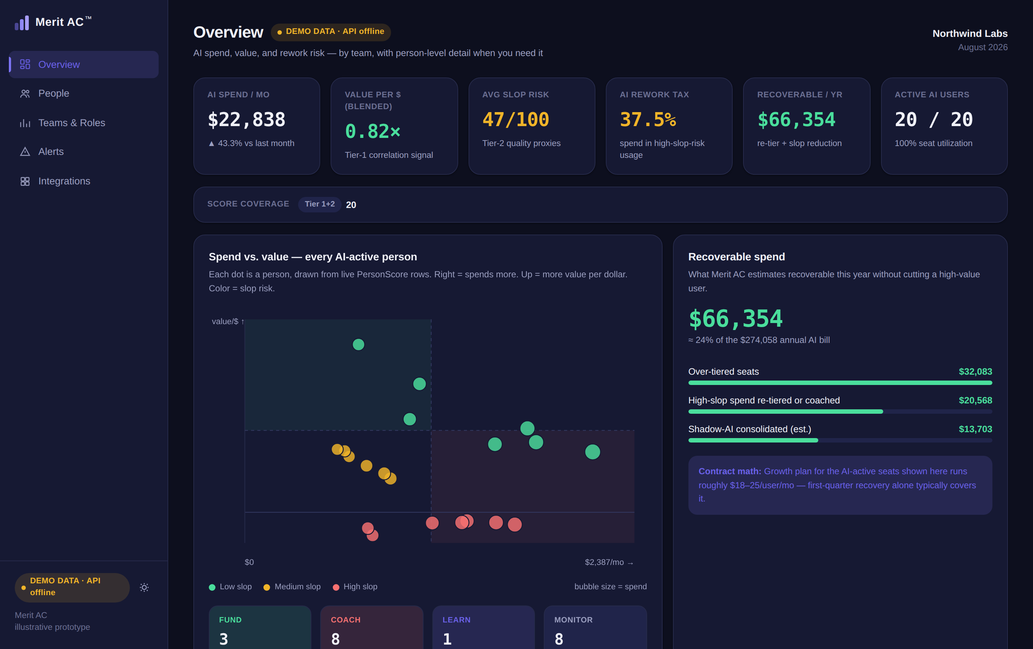
Task: Click the $2,387/mo axis label
Action: click(609, 562)
